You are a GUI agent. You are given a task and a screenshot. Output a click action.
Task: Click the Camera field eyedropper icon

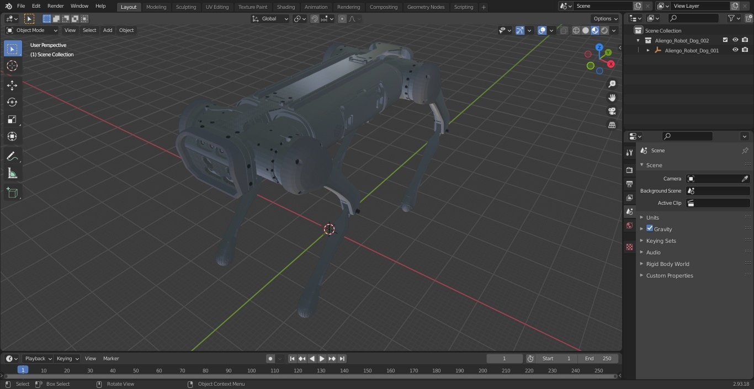point(745,179)
